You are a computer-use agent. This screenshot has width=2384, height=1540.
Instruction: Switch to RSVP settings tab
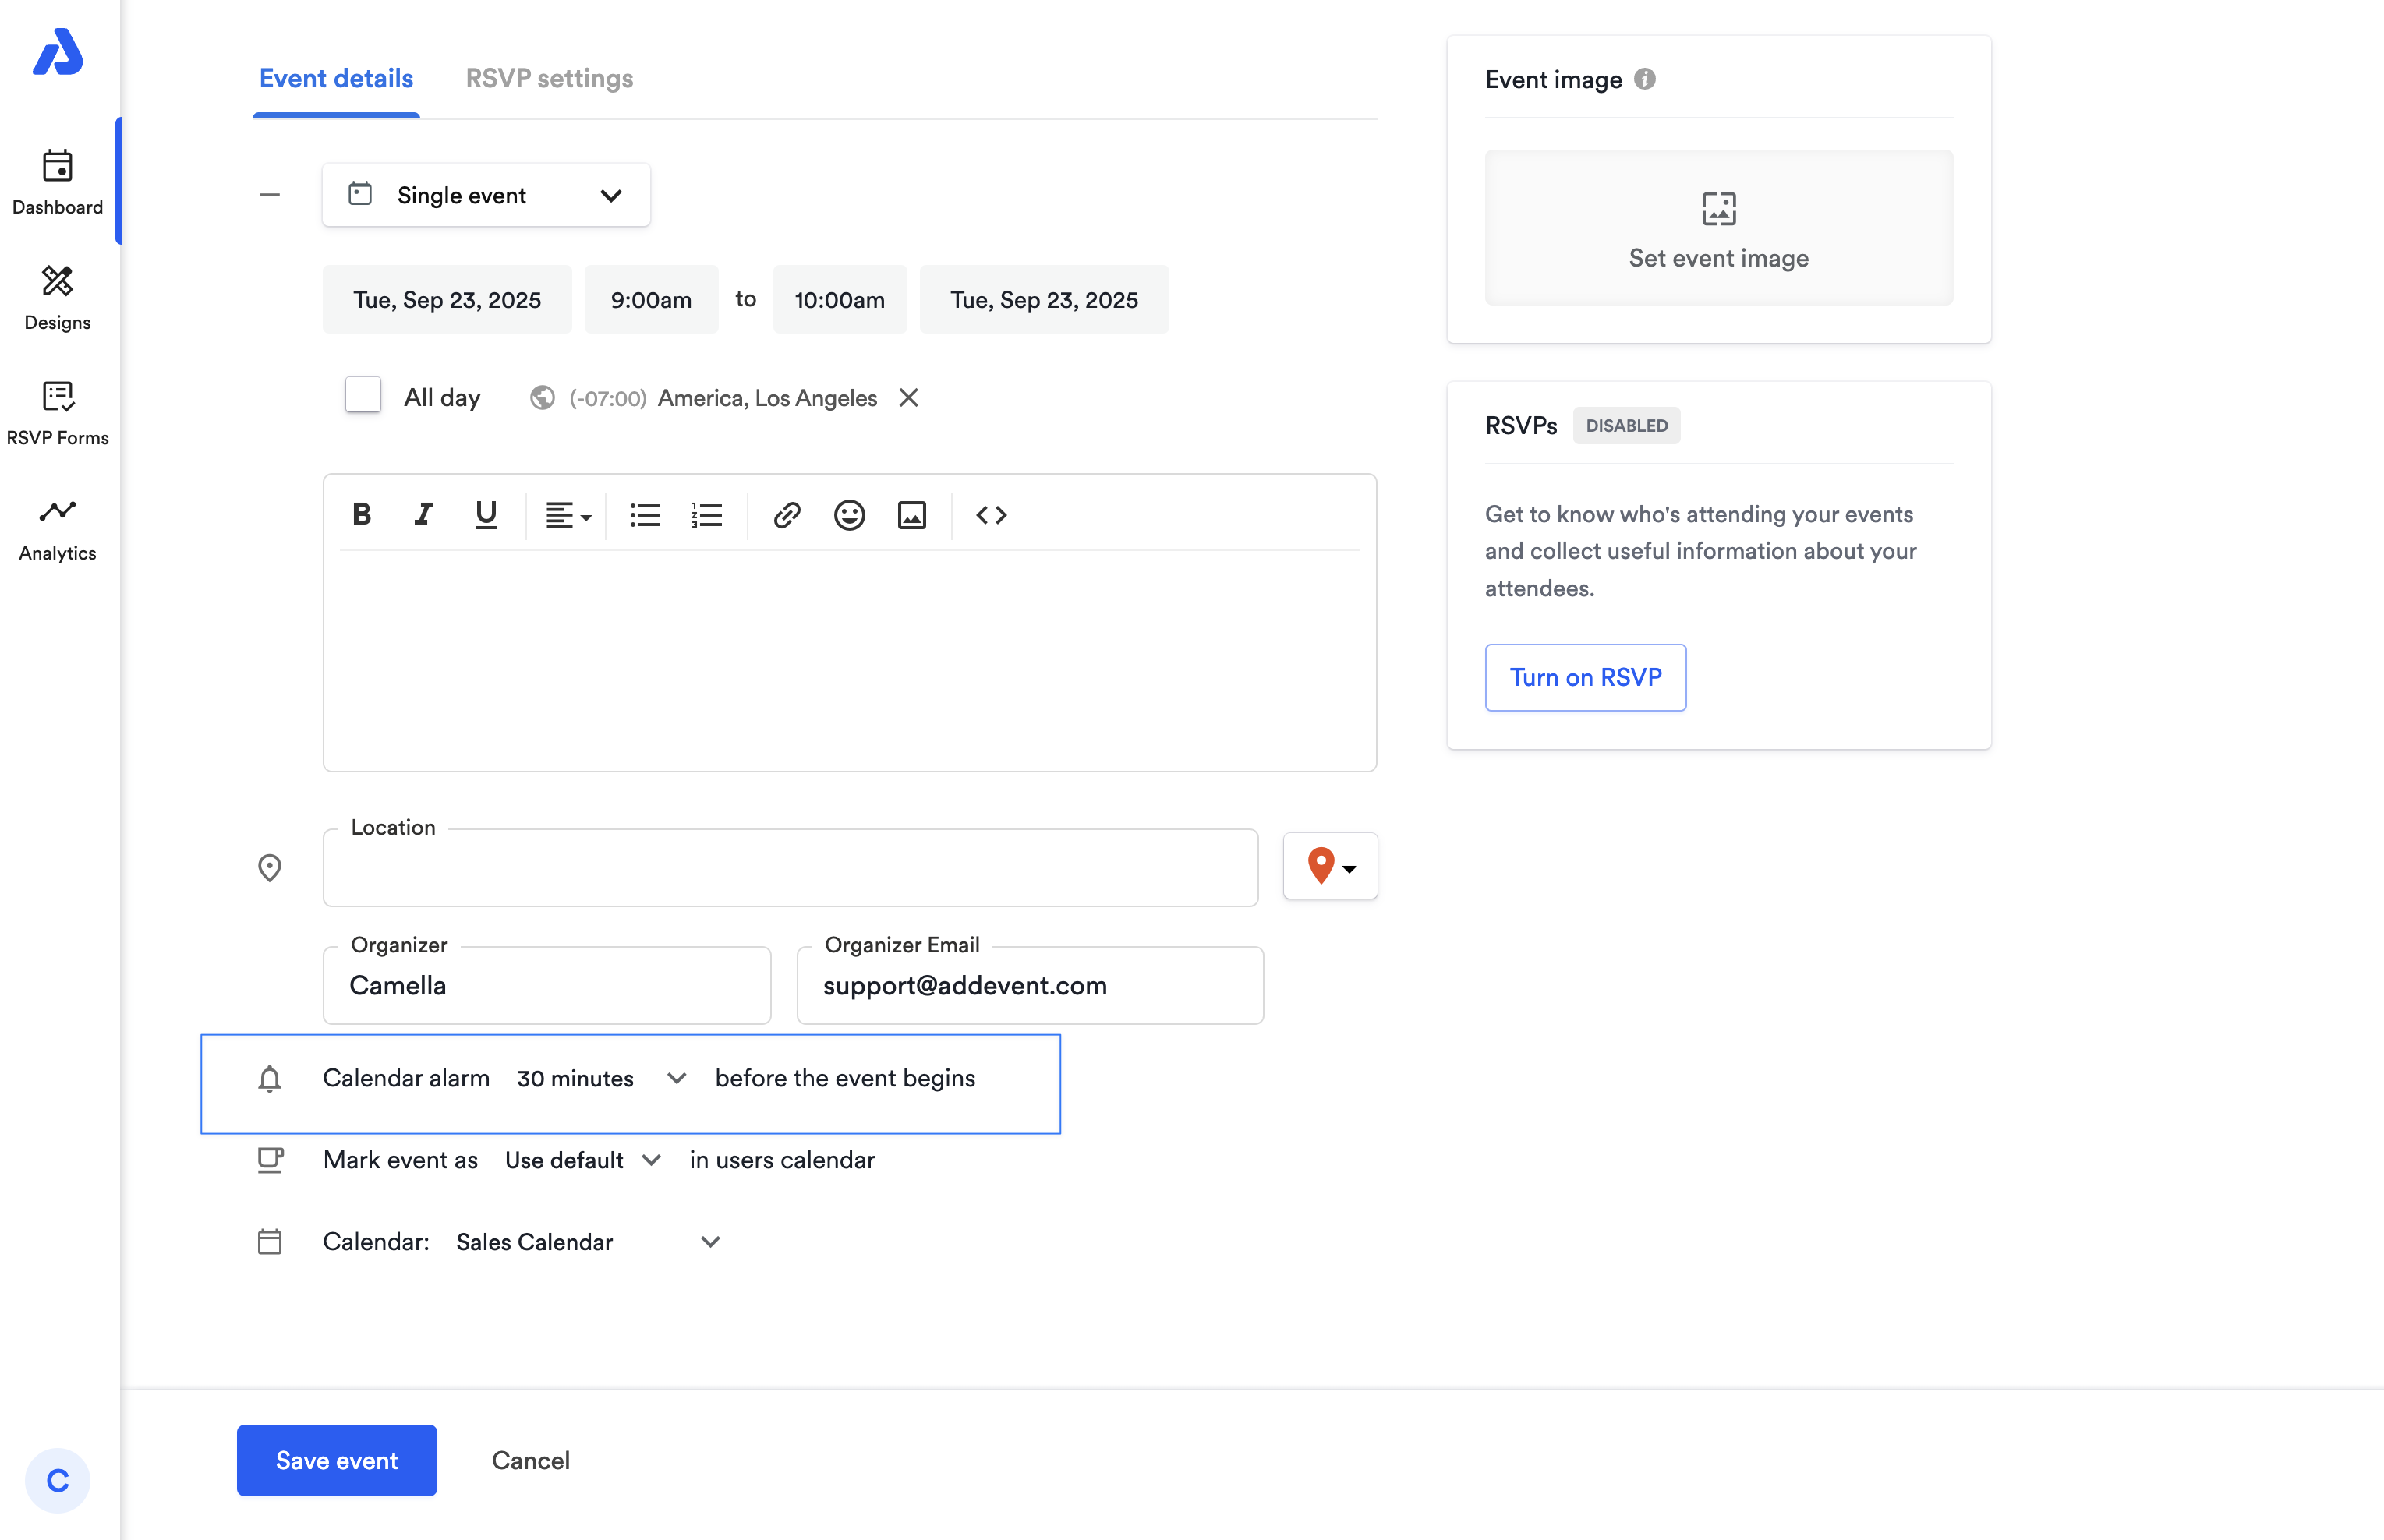549,78
